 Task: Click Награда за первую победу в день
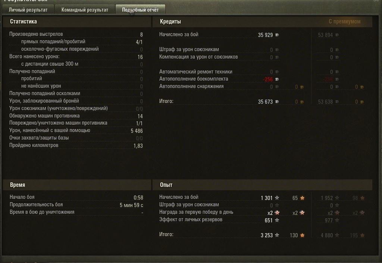[x=196, y=212]
